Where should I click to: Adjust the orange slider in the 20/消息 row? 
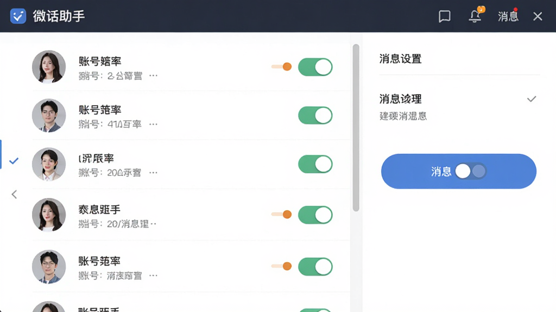pos(282,214)
